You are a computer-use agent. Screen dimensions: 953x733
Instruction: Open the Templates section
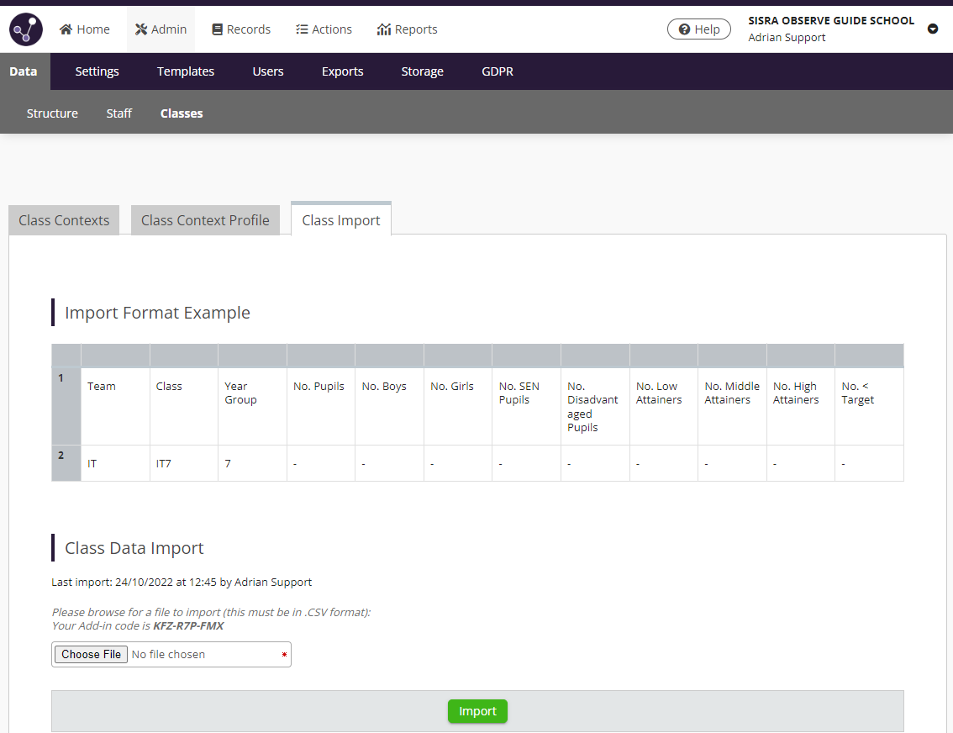[x=185, y=71]
